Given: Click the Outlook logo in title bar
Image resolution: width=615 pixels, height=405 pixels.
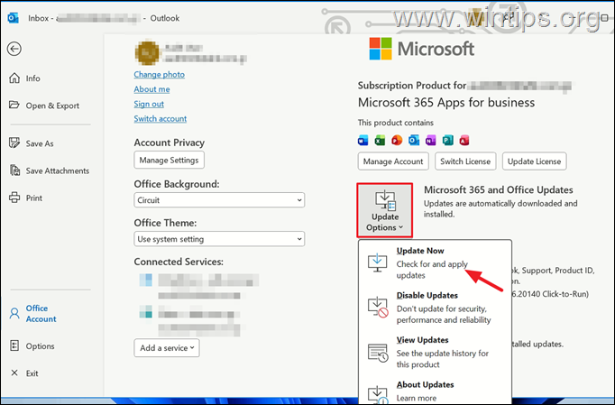Looking at the screenshot, I should [x=13, y=18].
